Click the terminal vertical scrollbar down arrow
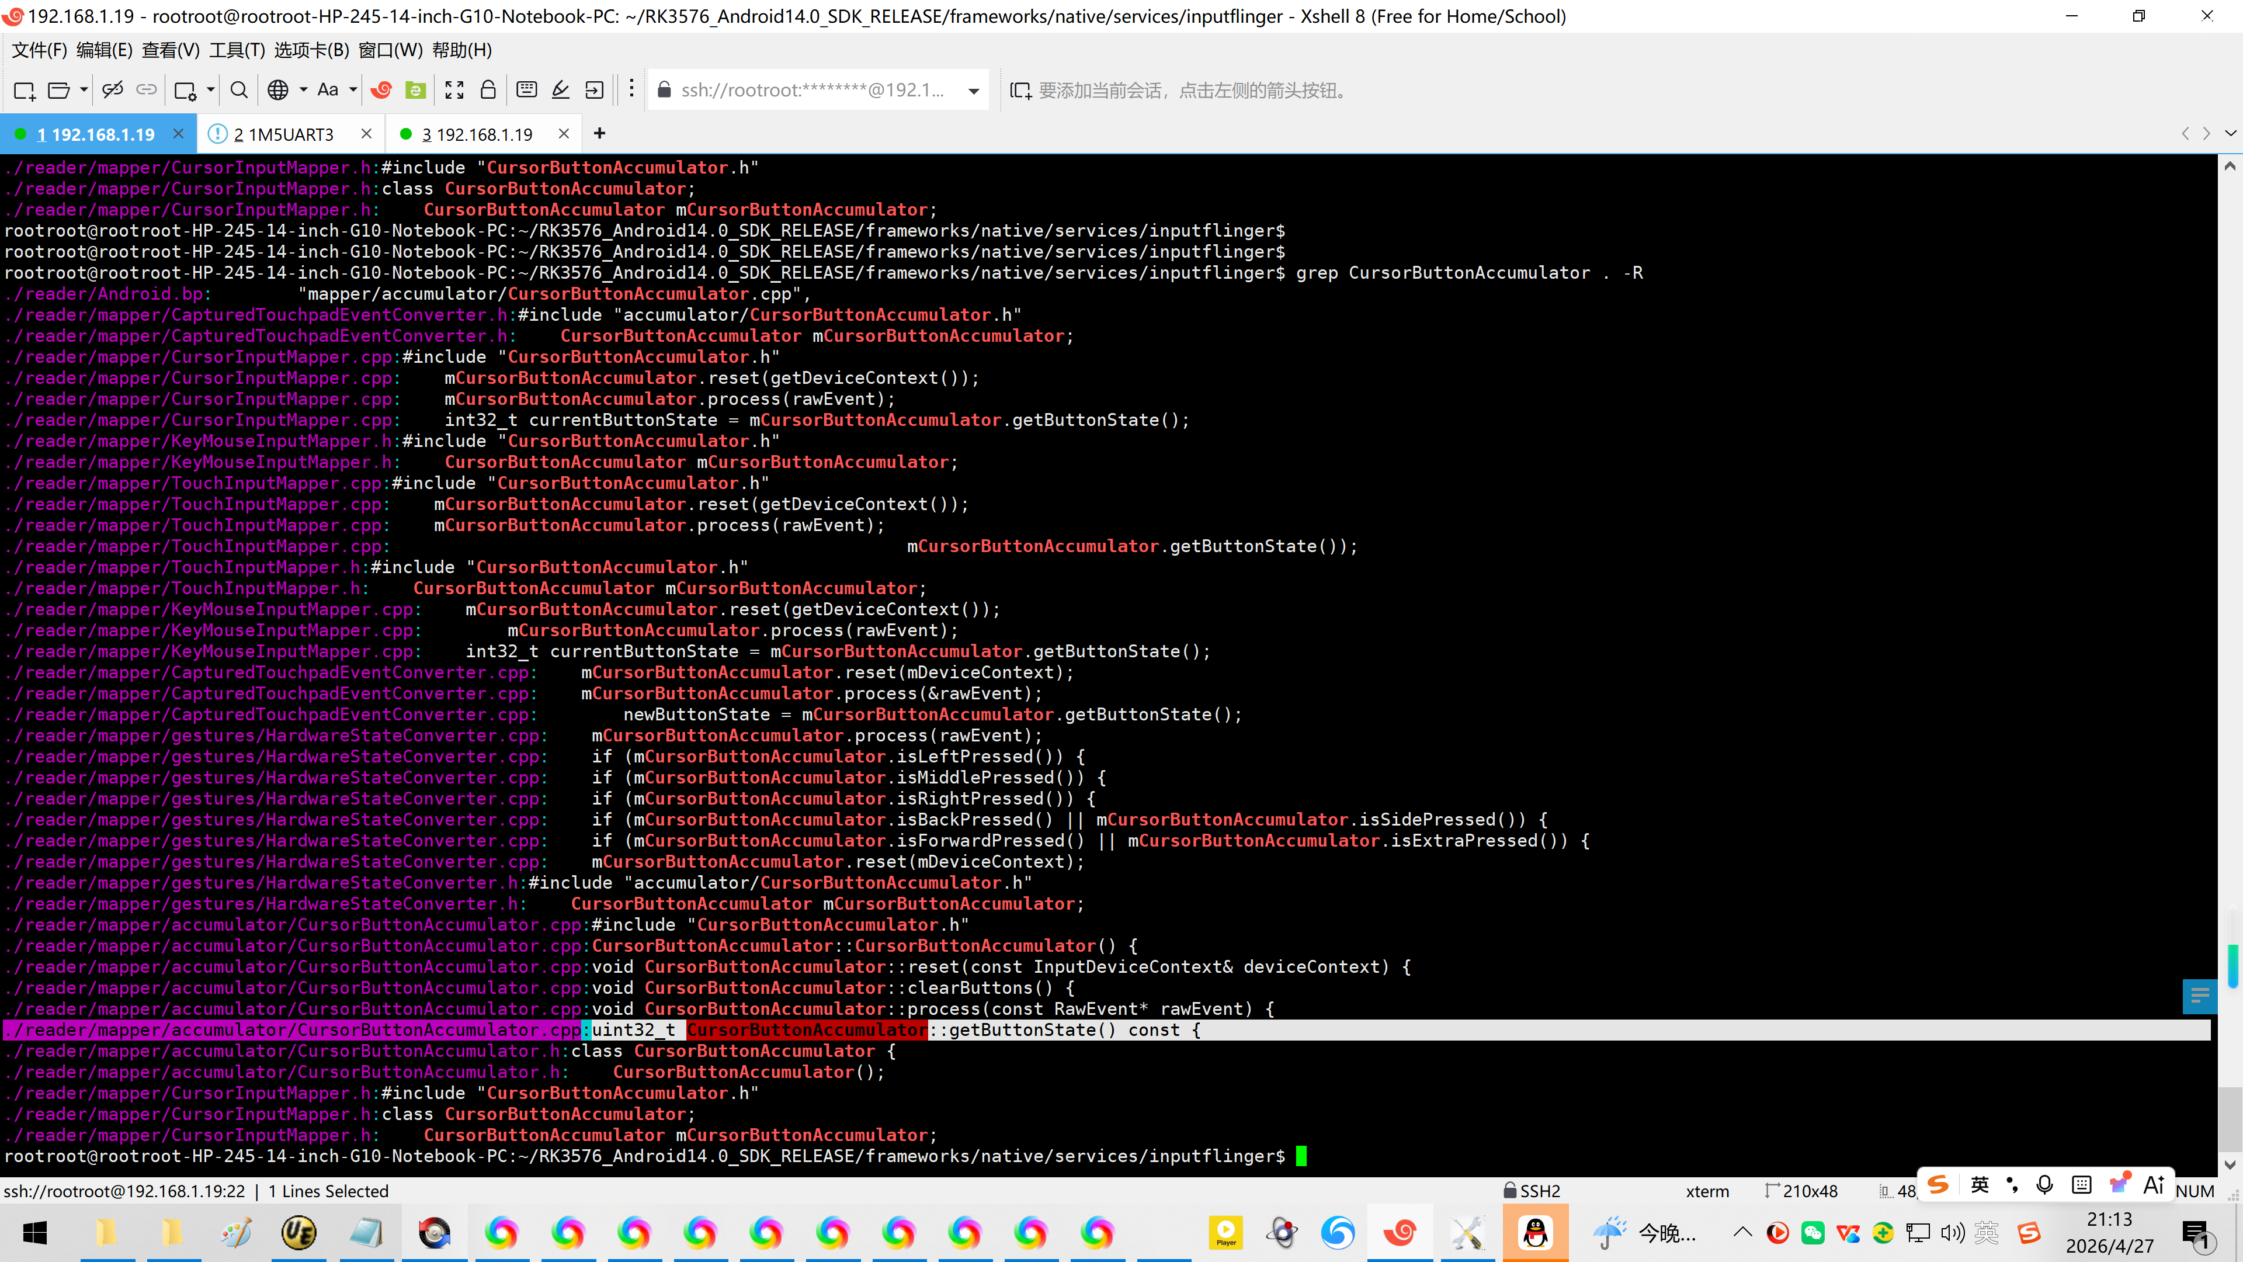 point(2229,1164)
